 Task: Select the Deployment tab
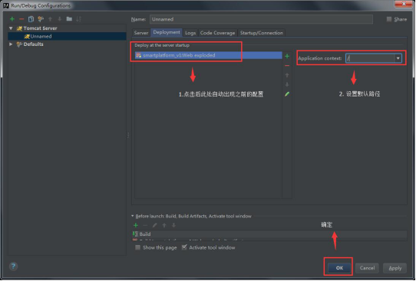pyautogui.click(x=167, y=32)
